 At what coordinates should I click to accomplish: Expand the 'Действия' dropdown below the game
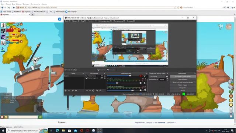point(171,123)
